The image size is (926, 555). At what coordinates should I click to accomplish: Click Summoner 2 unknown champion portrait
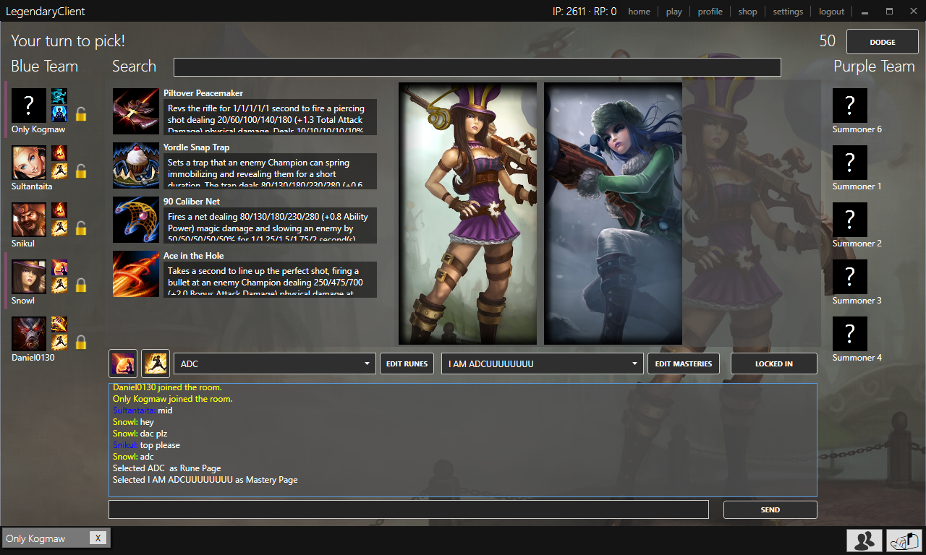point(850,220)
